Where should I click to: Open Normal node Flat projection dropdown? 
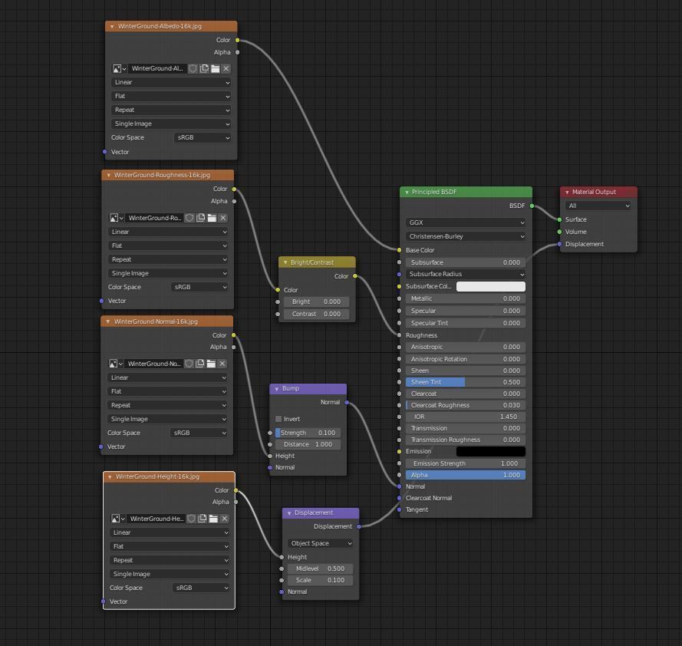pyautogui.click(x=167, y=391)
